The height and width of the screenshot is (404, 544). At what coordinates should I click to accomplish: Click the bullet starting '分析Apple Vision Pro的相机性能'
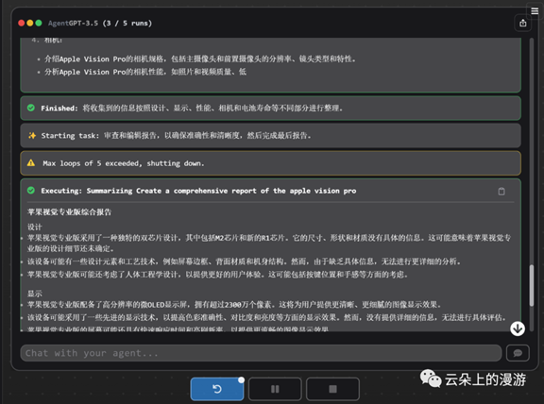click(x=145, y=72)
